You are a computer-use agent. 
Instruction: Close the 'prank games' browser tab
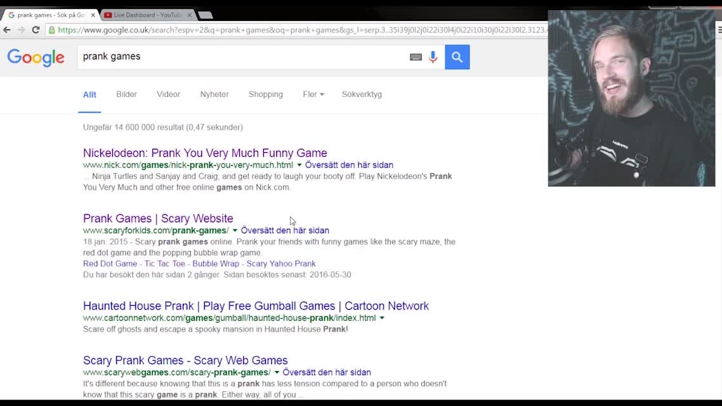pyautogui.click(x=93, y=15)
